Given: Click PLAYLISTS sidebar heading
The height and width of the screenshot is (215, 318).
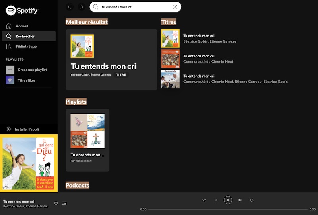Looking at the screenshot, I should click(x=15, y=59).
